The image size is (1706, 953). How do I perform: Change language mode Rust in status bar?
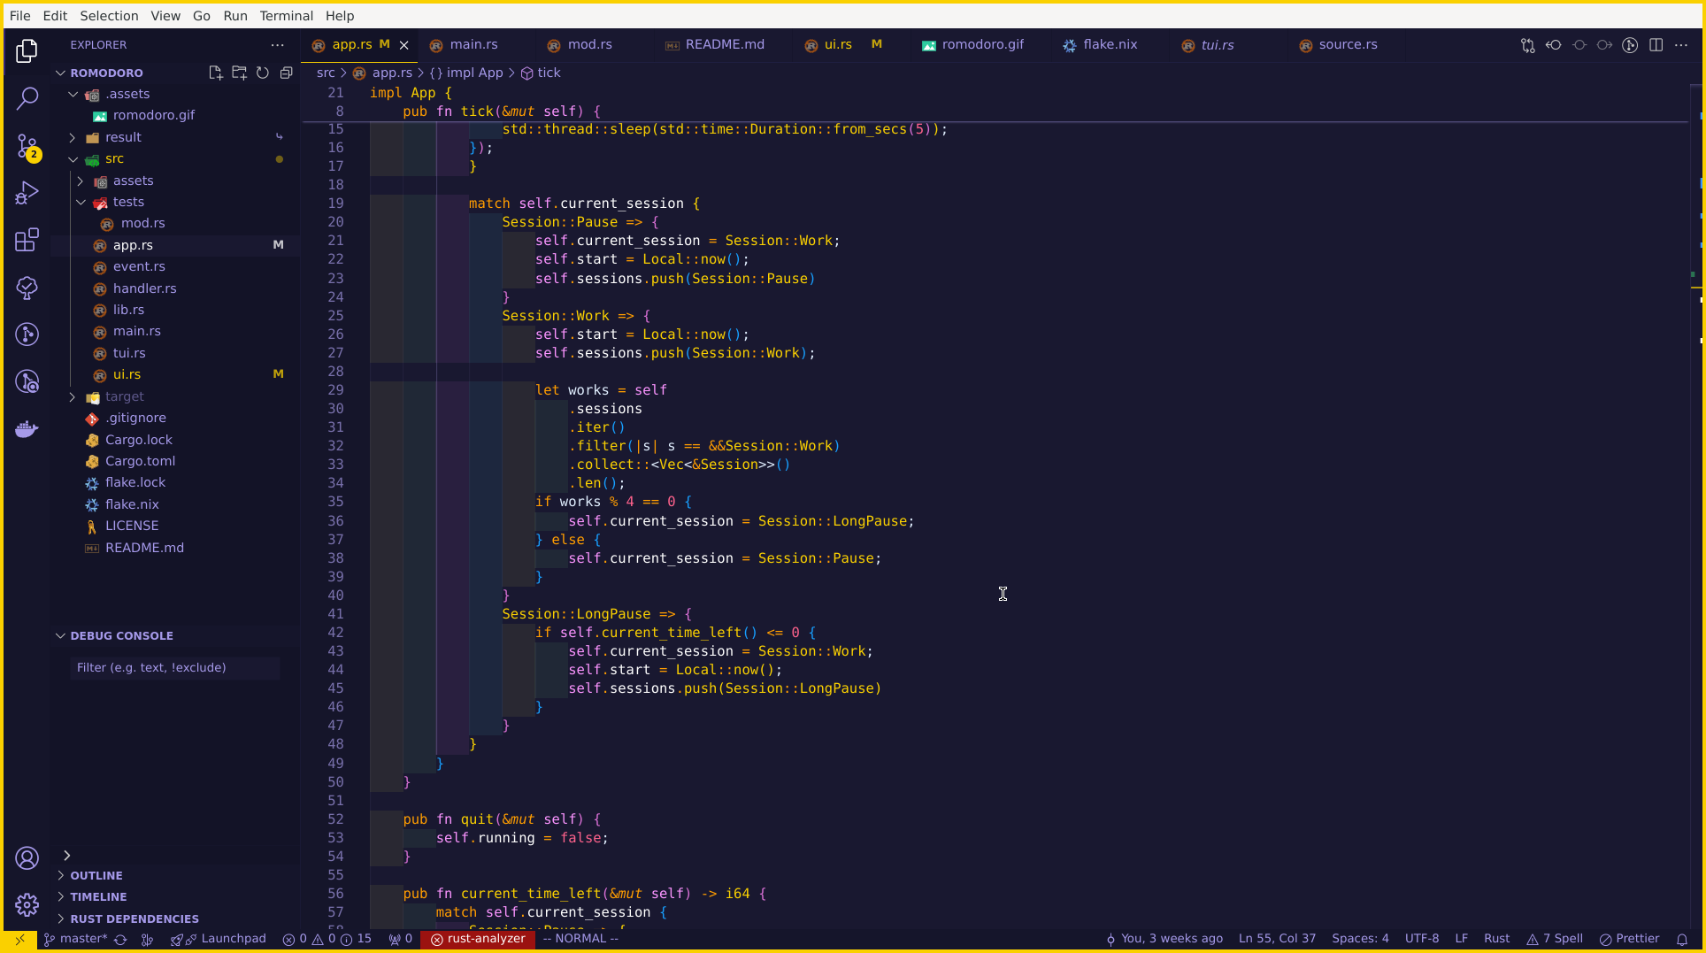coord(1496,939)
